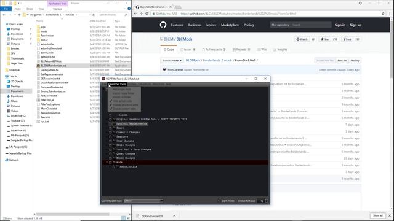Collapse the mods tree node

(107, 162)
